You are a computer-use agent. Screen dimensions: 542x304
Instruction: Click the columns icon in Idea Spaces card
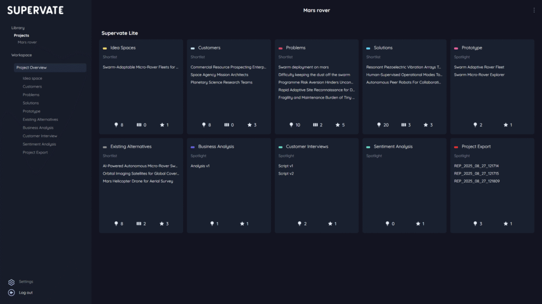(x=139, y=125)
